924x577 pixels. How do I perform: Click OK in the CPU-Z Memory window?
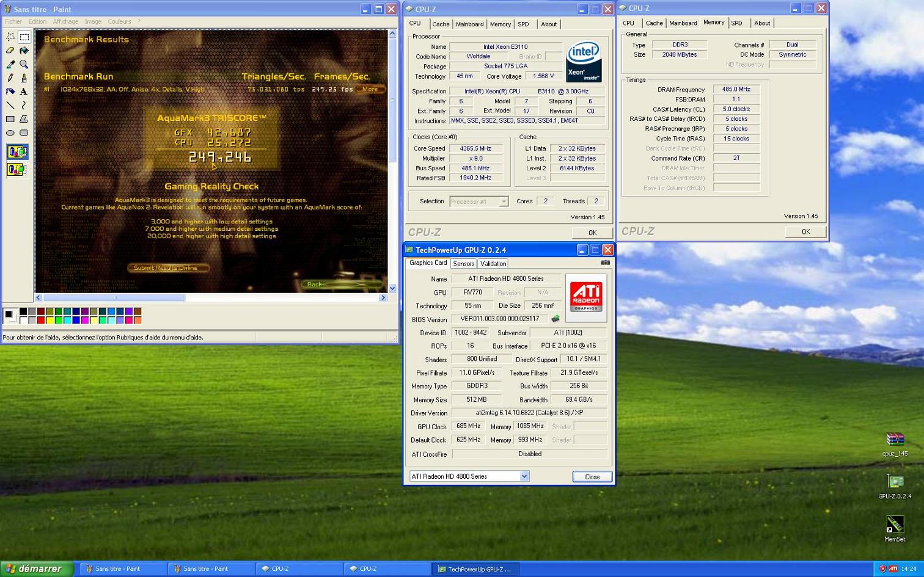click(805, 231)
